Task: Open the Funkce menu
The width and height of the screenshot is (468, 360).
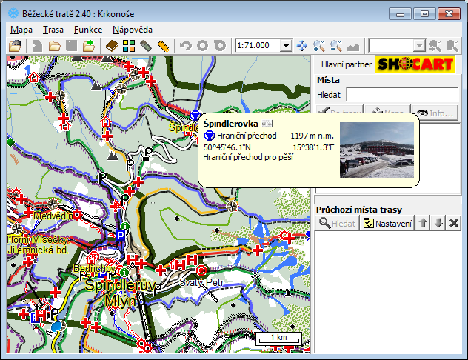Action: pos(88,30)
